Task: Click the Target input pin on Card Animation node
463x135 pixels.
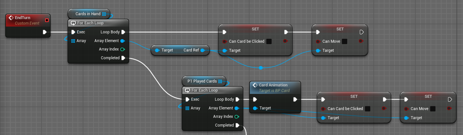Action: point(255,108)
